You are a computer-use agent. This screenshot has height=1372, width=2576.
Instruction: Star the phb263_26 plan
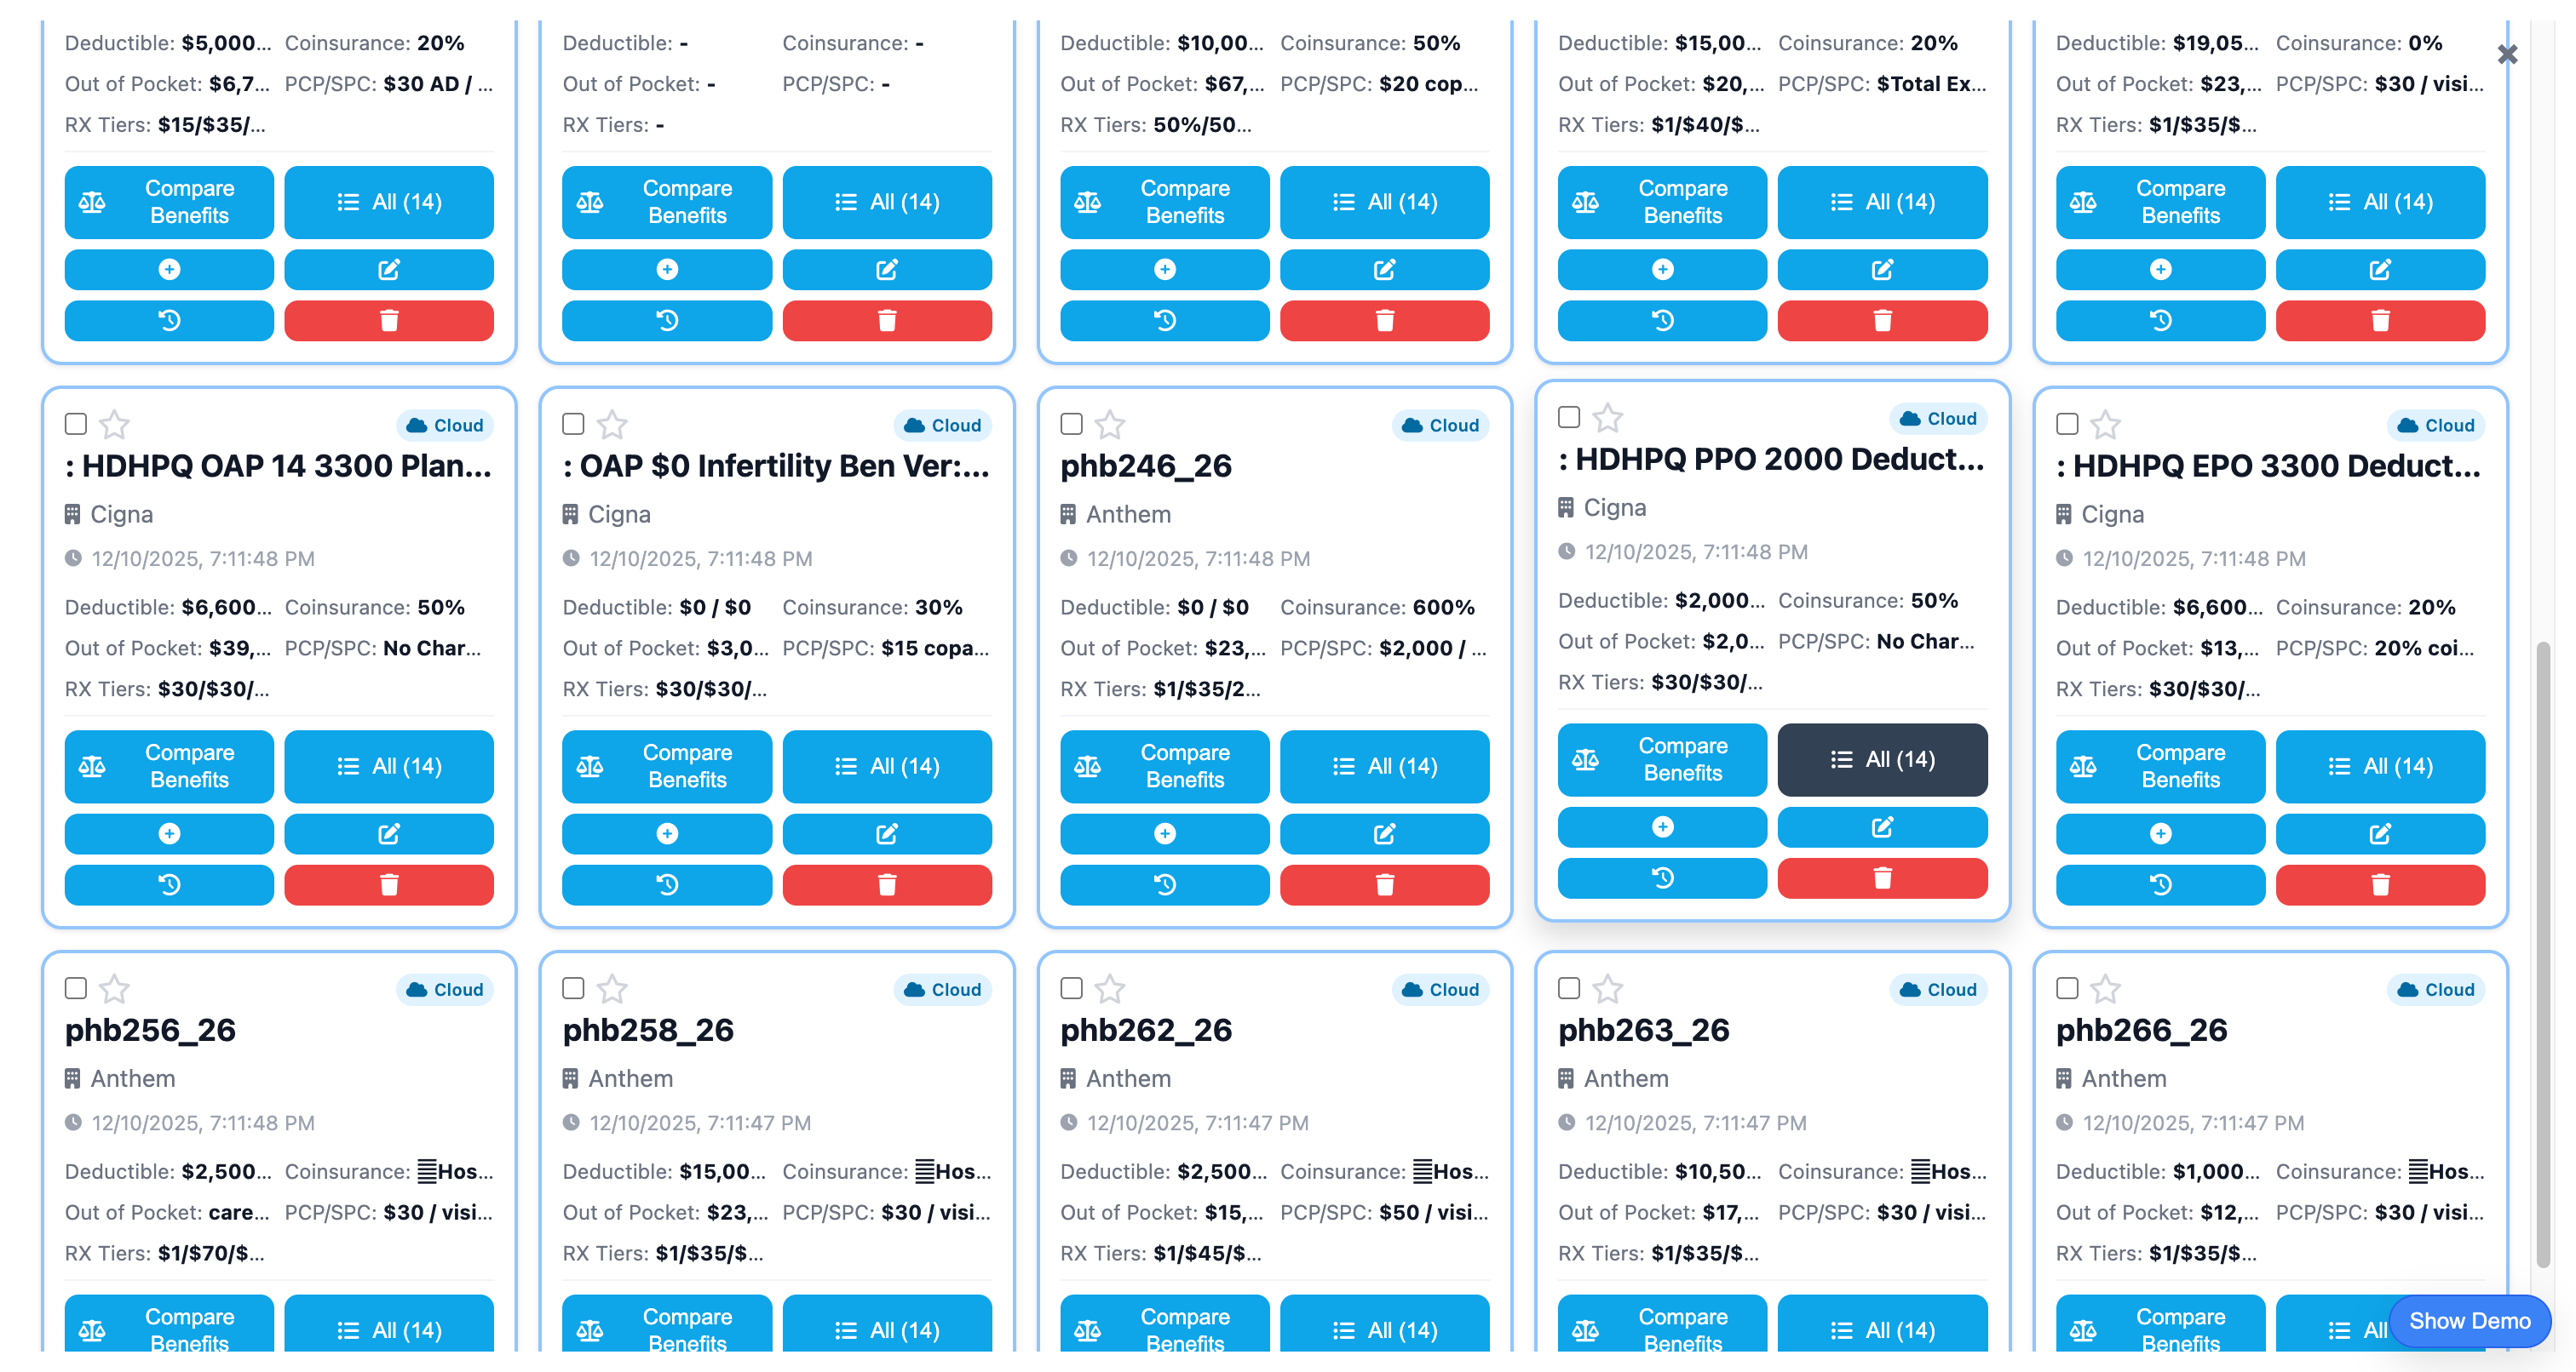[1607, 988]
